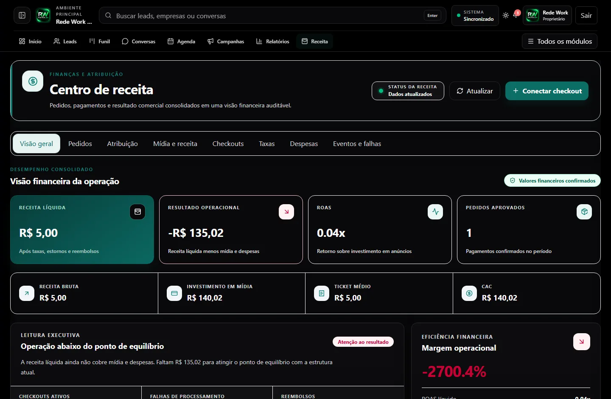Click the Sistema Sincronizado status badge
This screenshot has width=611, height=399.
(475, 15)
